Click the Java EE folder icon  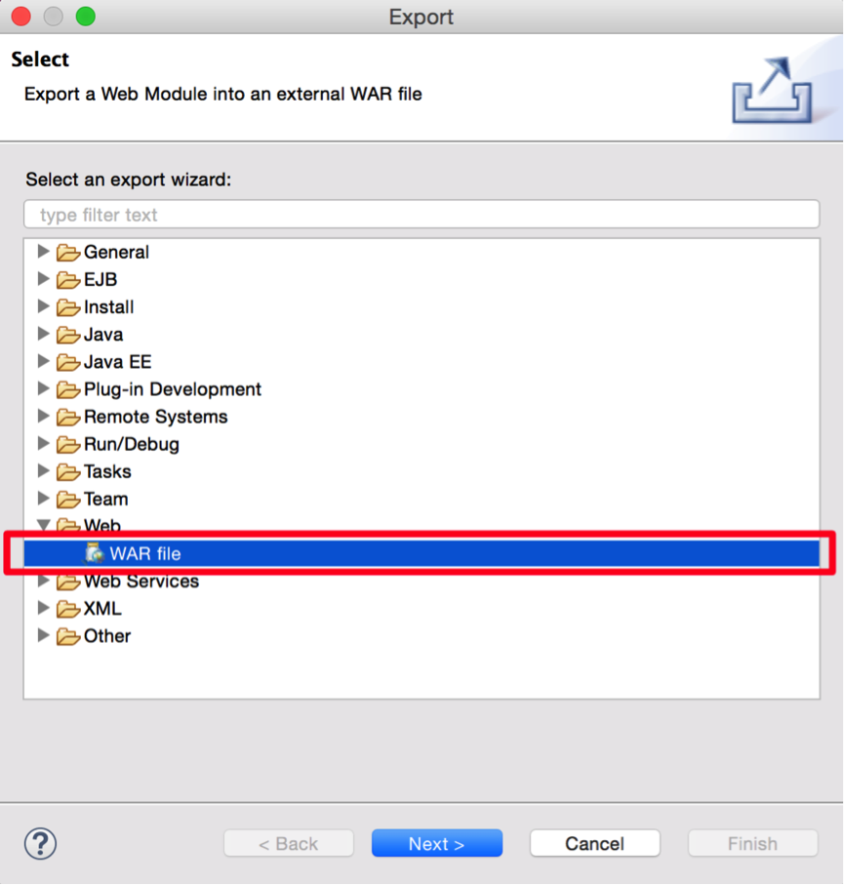[x=67, y=362]
